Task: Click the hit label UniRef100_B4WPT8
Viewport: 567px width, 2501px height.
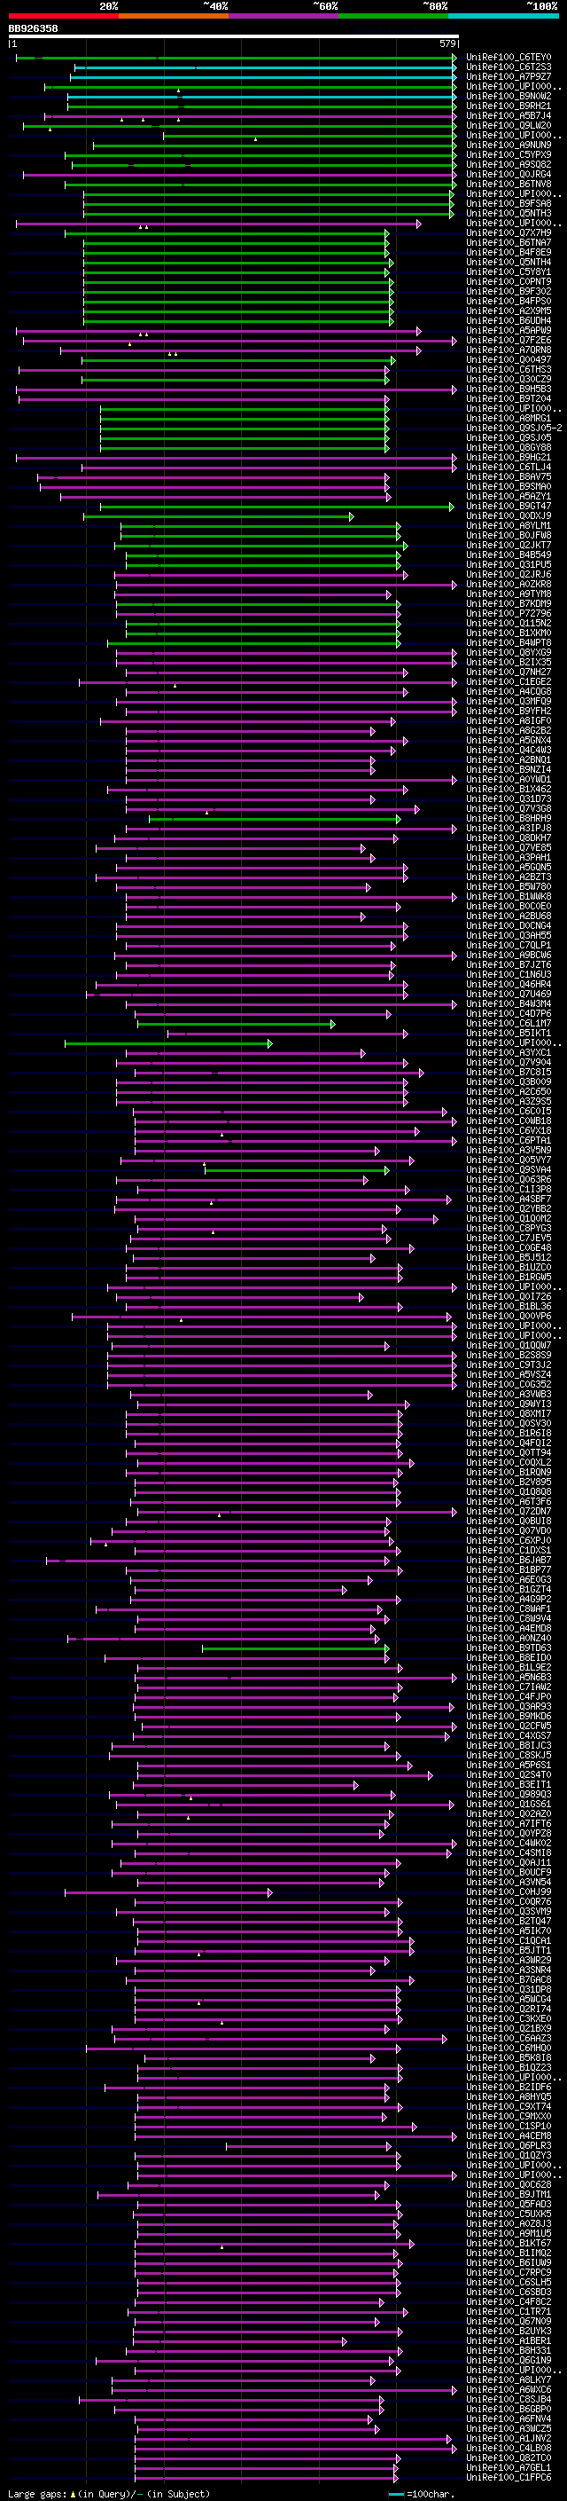Action: click(508, 642)
